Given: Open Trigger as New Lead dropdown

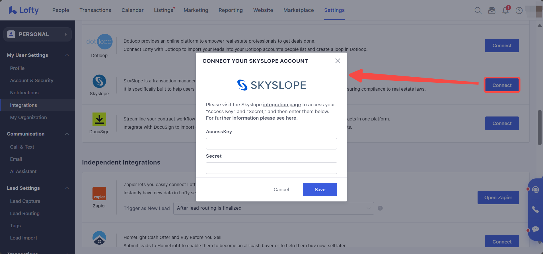Looking at the screenshot, I should [x=273, y=208].
